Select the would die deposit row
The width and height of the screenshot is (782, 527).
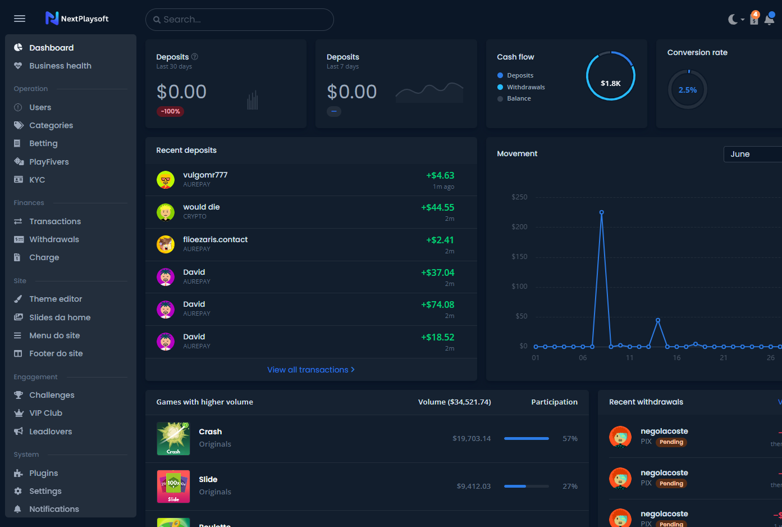[311, 212]
